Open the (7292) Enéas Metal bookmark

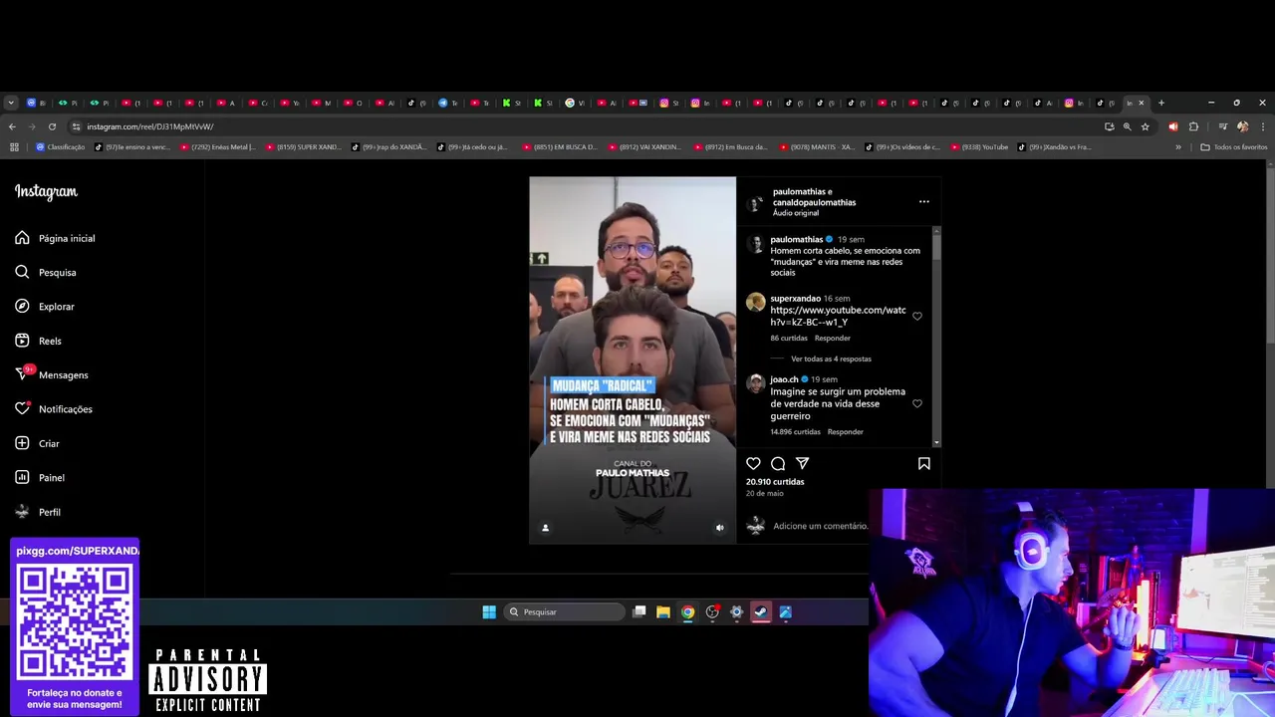coord(217,147)
